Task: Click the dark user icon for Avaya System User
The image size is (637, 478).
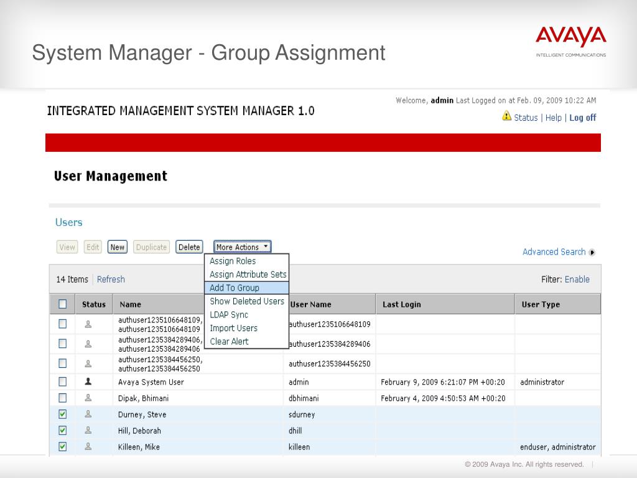Action: click(88, 382)
